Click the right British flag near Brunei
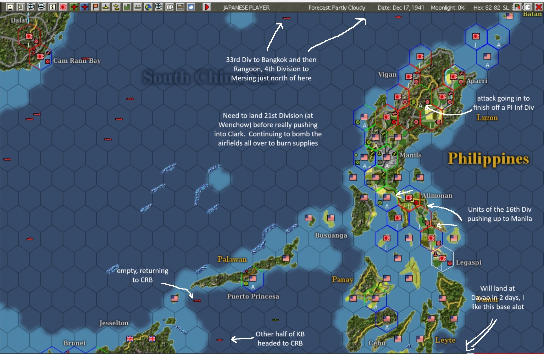 point(152,339)
